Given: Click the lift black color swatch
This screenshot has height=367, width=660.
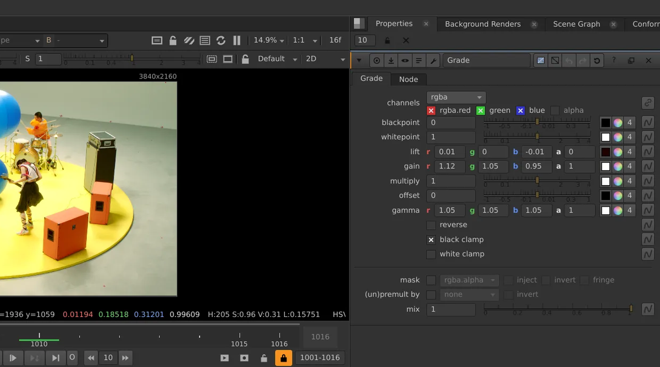Looking at the screenshot, I should point(606,152).
